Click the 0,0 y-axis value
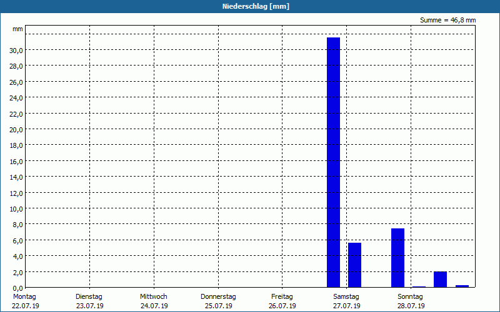The image size is (500, 312). [x=17, y=288]
